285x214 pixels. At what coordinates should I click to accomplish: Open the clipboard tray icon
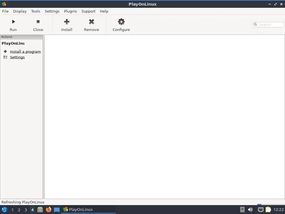coord(268,210)
